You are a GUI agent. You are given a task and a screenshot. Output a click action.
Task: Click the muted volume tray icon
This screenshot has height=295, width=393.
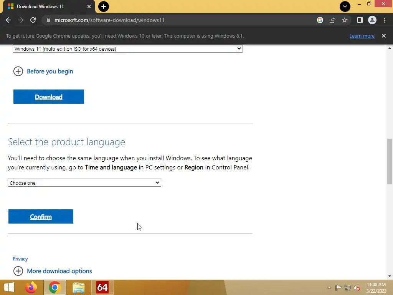pos(357,288)
